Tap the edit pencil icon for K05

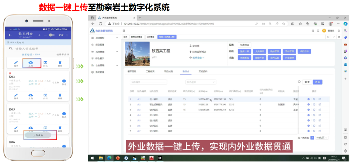(x=16, y=128)
